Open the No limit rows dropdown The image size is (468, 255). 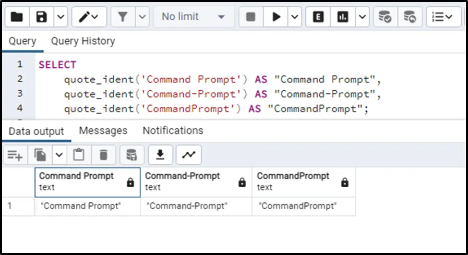pos(193,17)
